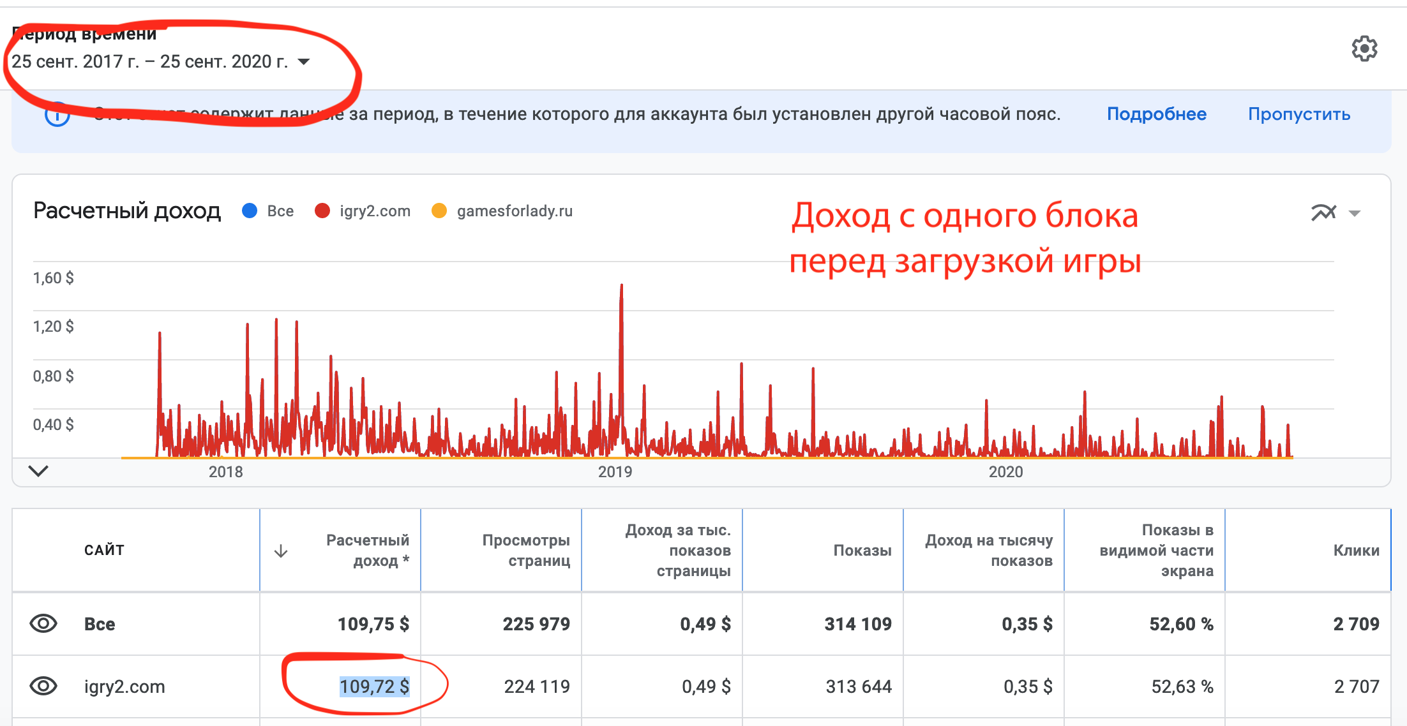The image size is (1407, 726).
Task: Click the tallest 2019 chart spike
Action: tap(621, 293)
